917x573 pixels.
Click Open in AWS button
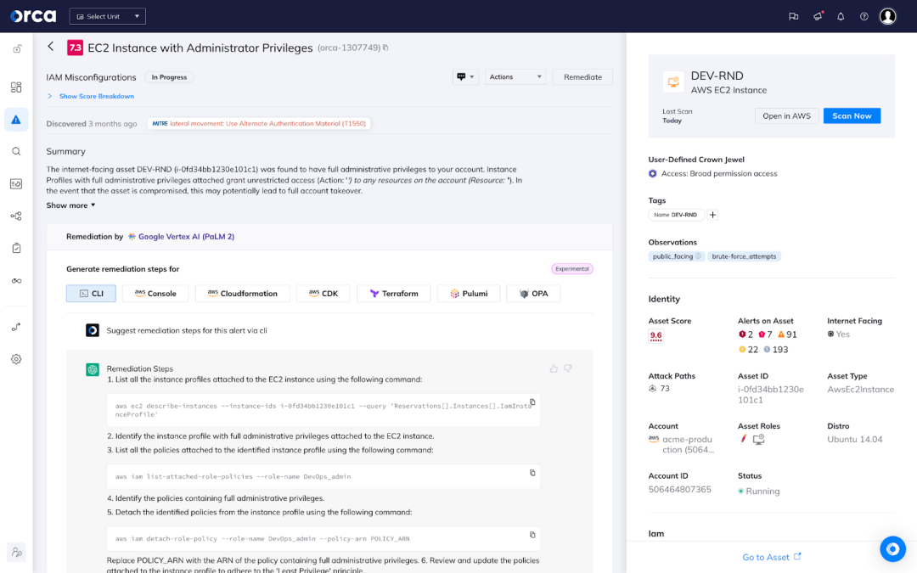(786, 115)
